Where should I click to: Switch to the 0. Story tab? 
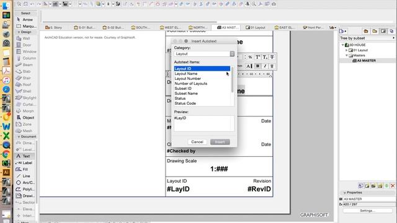pos(53,27)
